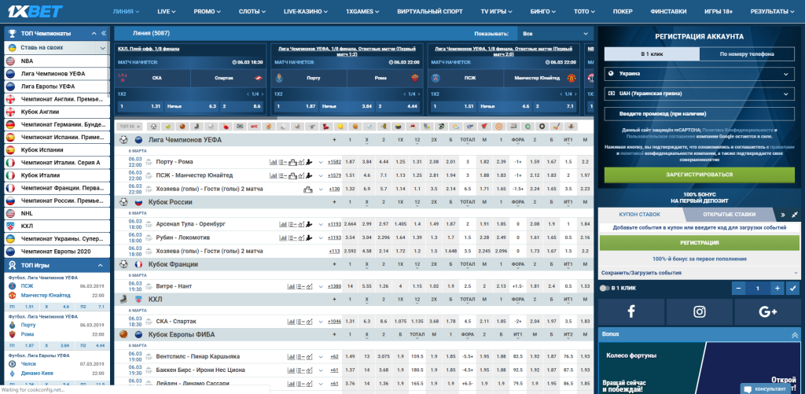Viewport: 805px width, 394px height.
Task: Click the Facebook icon
Action: coord(630,311)
